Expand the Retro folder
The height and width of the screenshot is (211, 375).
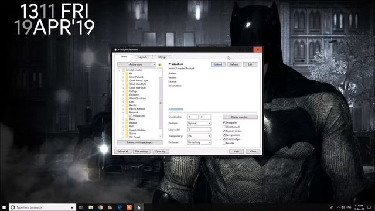123,120
